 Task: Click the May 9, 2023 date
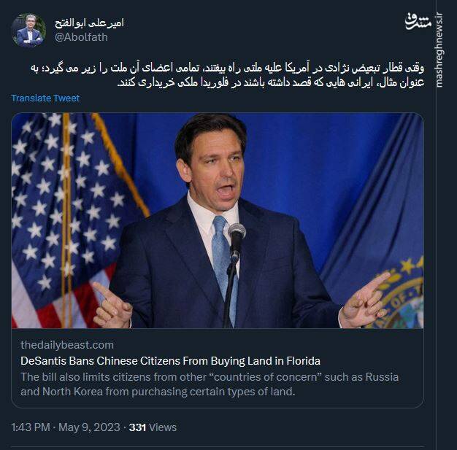89,427
